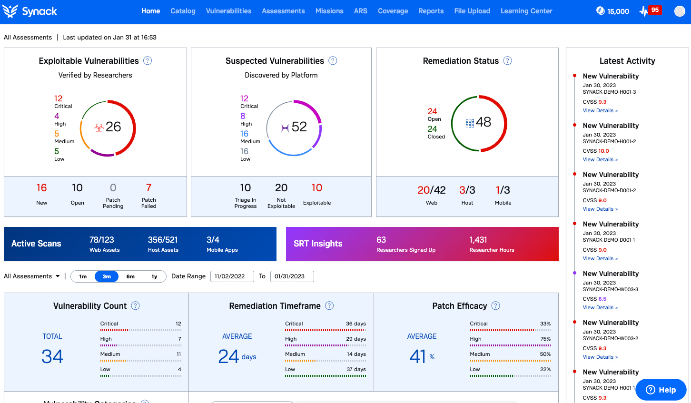Open the ARS menu item
The width and height of the screenshot is (691, 403).
pos(361,11)
